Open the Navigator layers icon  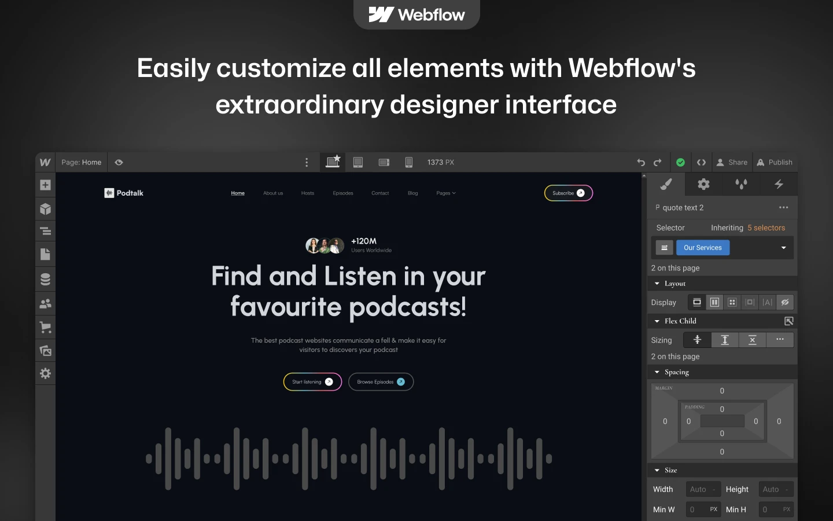coord(45,232)
